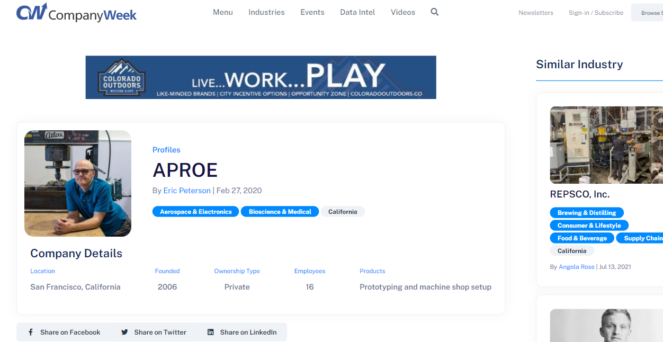The height and width of the screenshot is (342, 663).
Task: Open the CompanyWeek logo home link
Action: [x=76, y=13]
